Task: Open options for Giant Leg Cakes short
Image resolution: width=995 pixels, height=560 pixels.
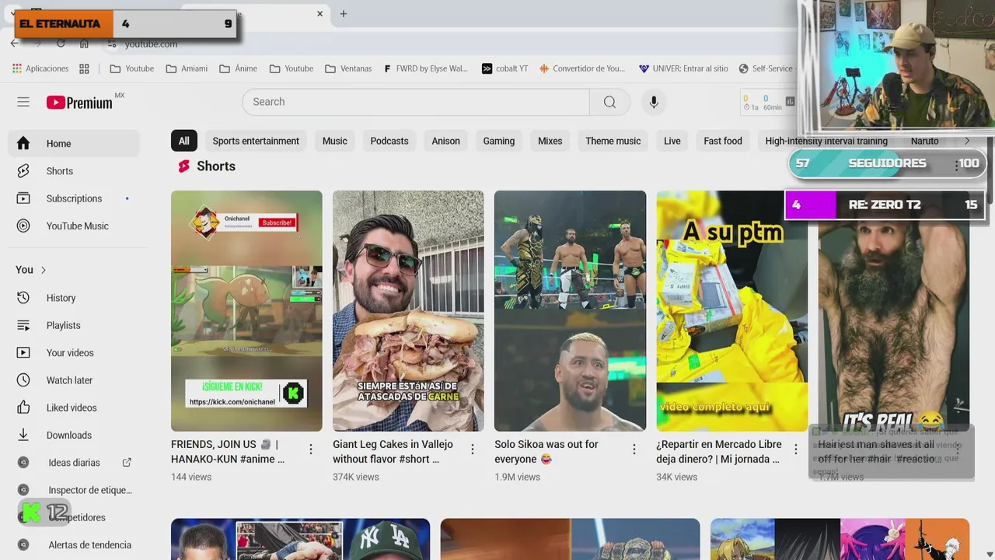Action: pos(473,450)
